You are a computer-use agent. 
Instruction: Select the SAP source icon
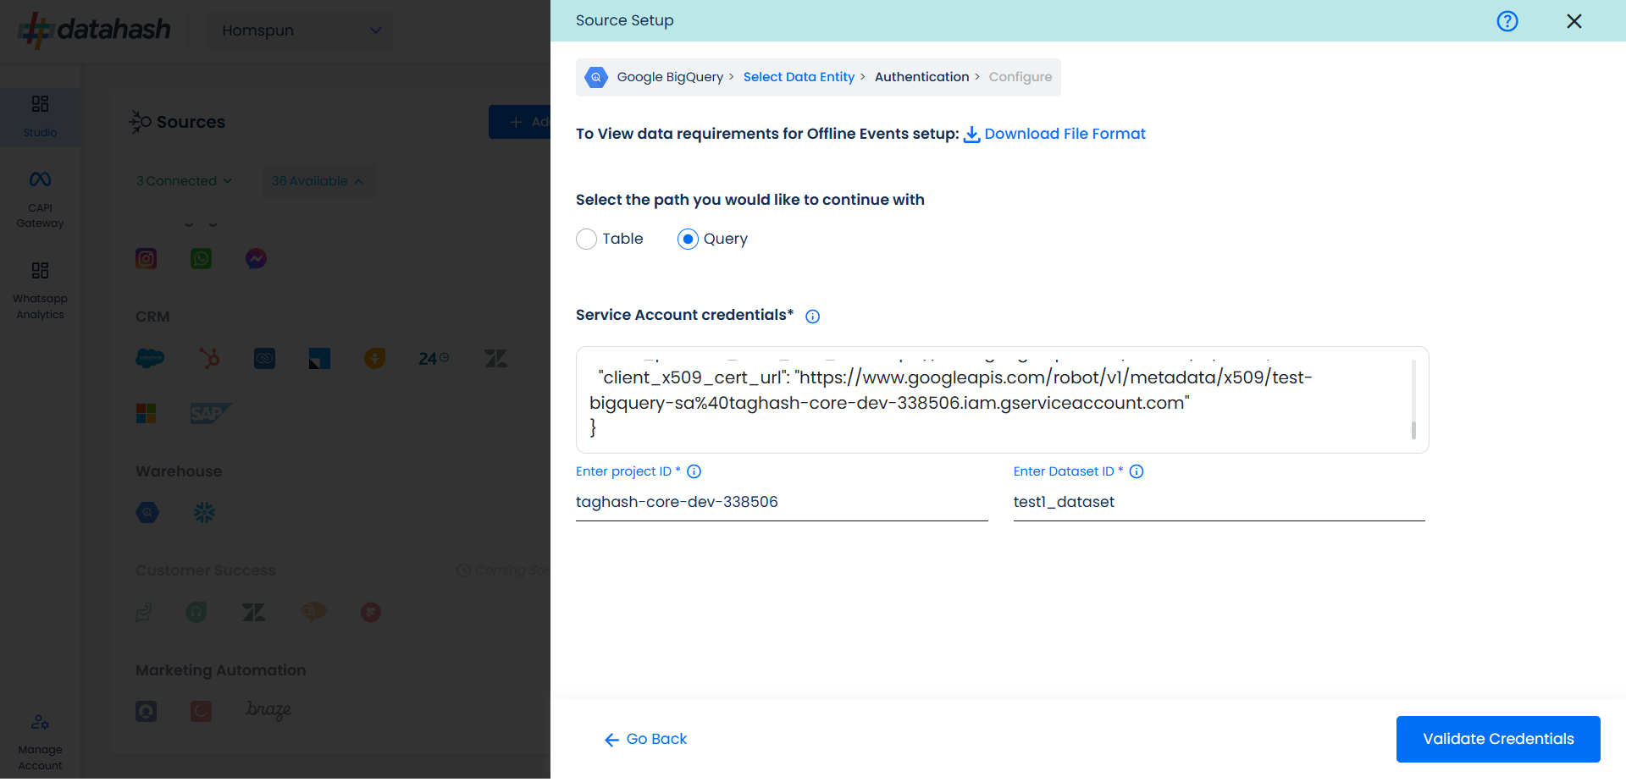point(210,414)
